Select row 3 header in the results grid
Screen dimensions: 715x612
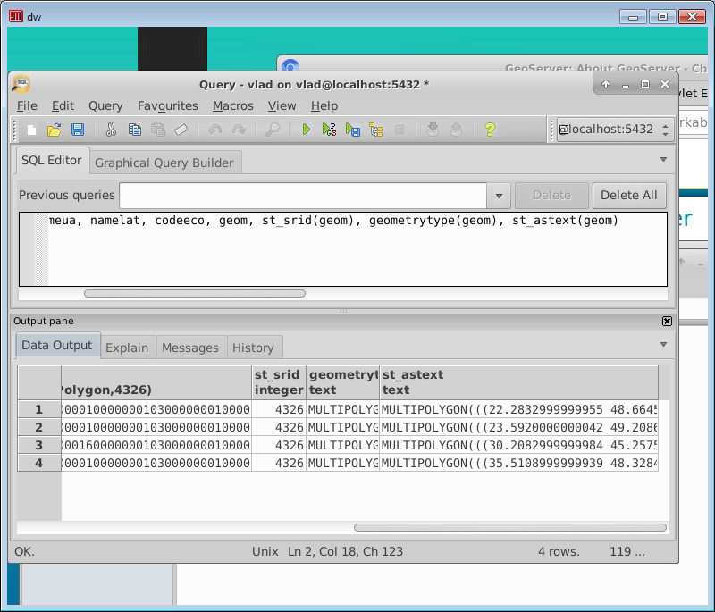[38, 445]
